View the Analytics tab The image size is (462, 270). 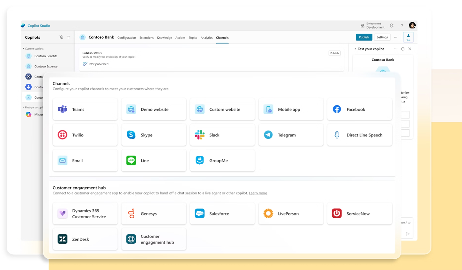coord(206,38)
